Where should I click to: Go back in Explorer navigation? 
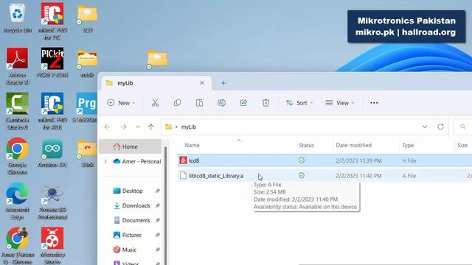tap(107, 127)
